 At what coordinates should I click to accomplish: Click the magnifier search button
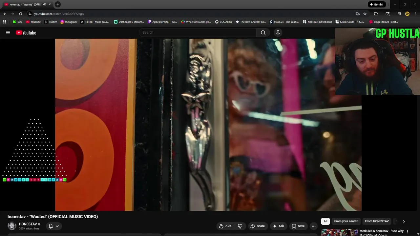pos(263,32)
